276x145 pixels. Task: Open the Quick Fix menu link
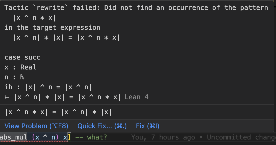pos(102,126)
